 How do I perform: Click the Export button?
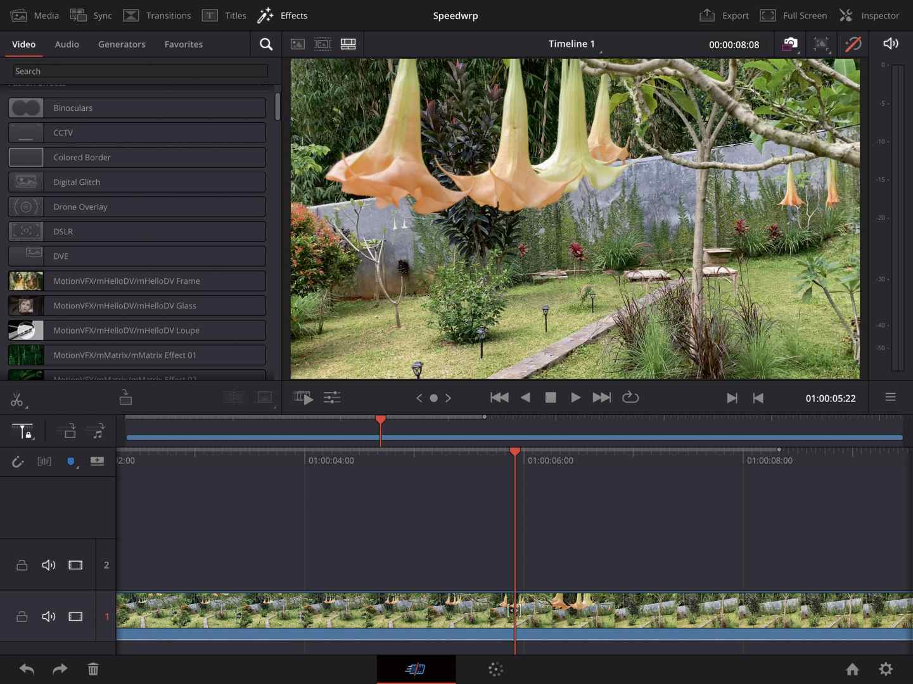click(724, 15)
